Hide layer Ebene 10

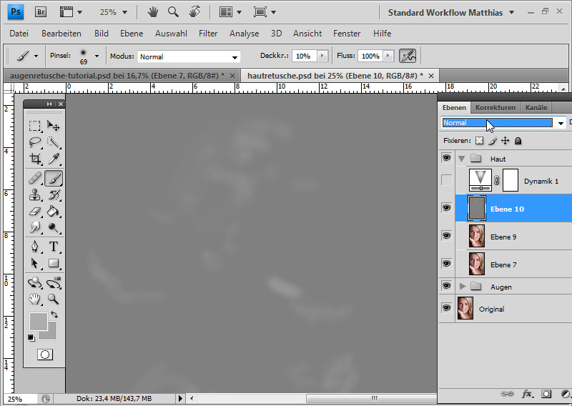446,208
